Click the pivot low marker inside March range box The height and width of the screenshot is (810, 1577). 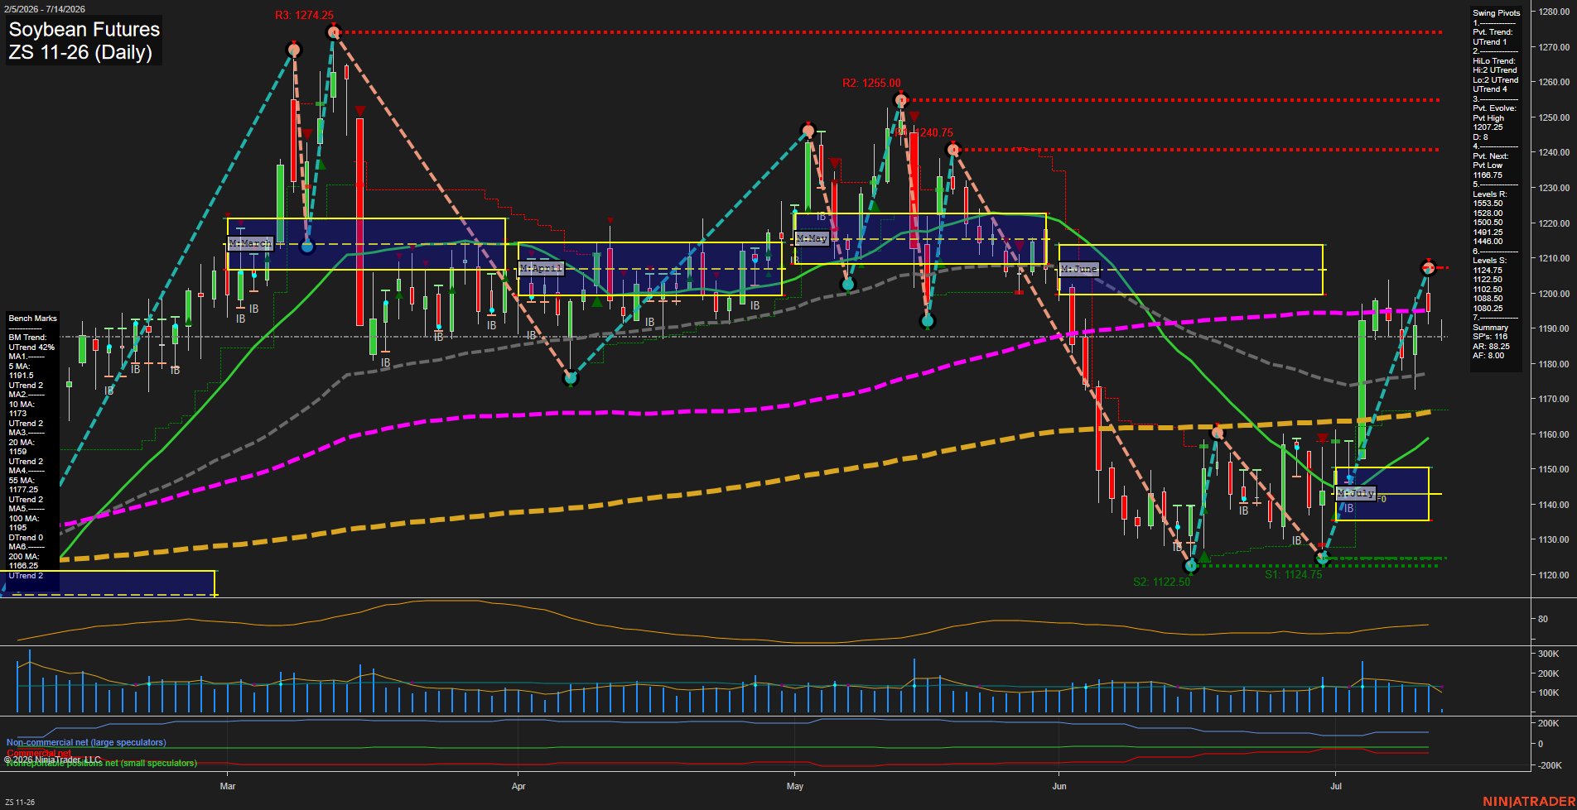307,246
